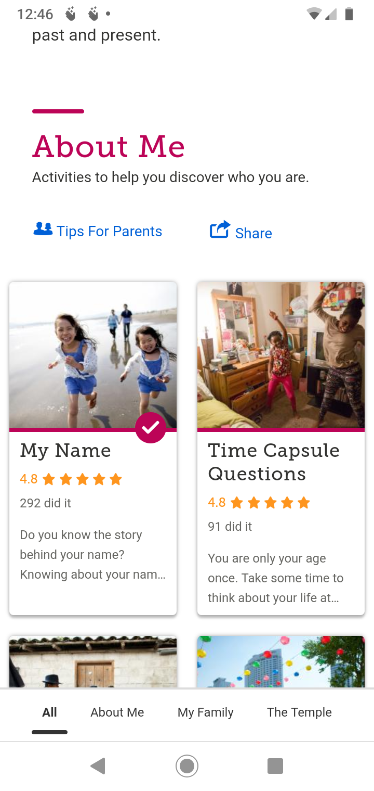Screen dimensions: 374x791
Task: Click the stars under Time Capsule Questions
Action: tap(270, 503)
